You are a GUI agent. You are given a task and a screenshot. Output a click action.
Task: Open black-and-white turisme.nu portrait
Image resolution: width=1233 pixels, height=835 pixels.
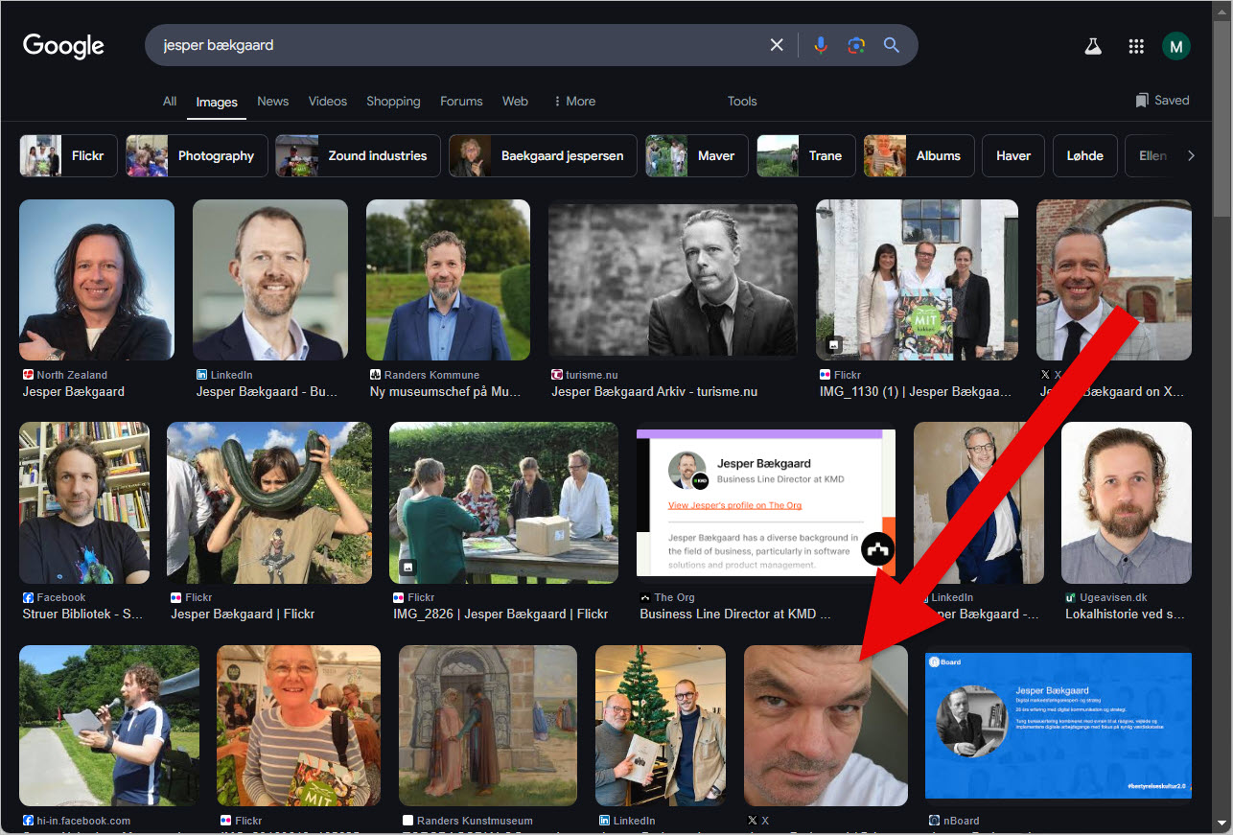coord(673,280)
